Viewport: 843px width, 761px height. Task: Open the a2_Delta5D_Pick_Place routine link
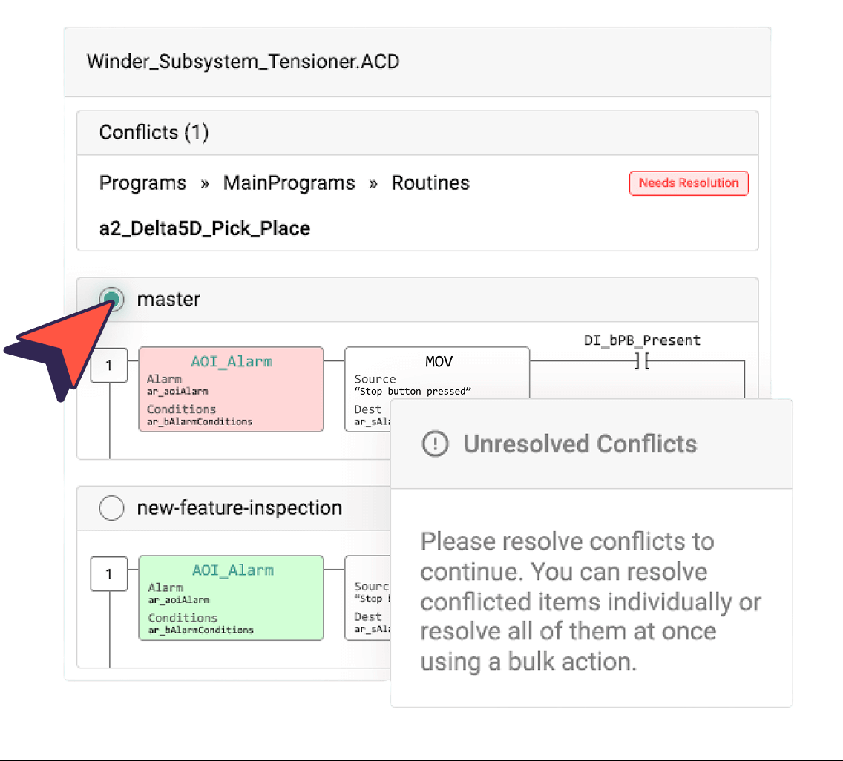pos(205,228)
